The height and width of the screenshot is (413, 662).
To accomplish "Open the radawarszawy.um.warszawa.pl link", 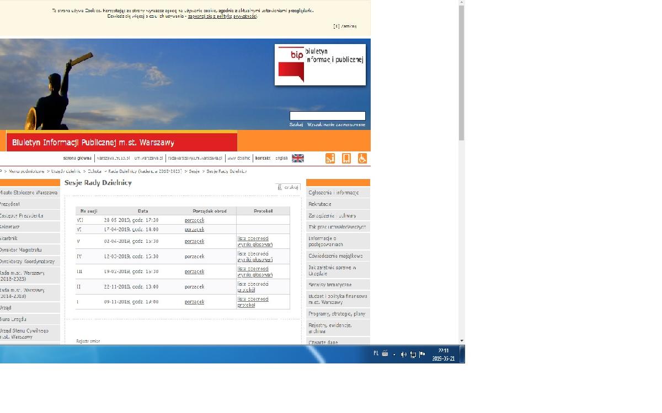I will click(x=195, y=158).
